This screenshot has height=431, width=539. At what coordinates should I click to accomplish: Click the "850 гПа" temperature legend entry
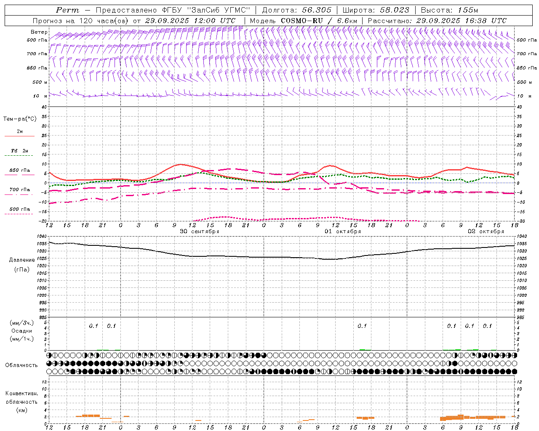click(20, 170)
